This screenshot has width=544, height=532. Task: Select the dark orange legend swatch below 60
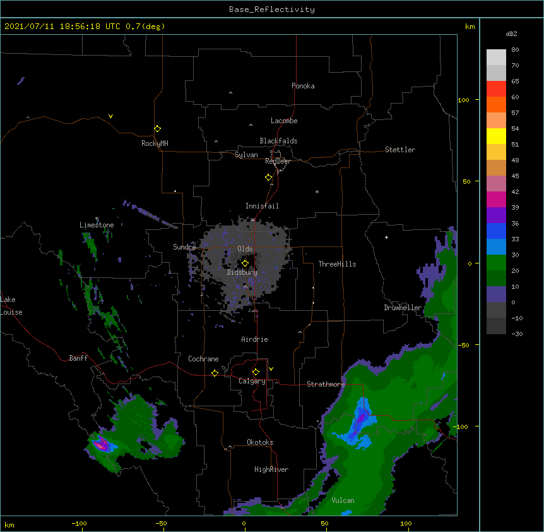click(496, 104)
